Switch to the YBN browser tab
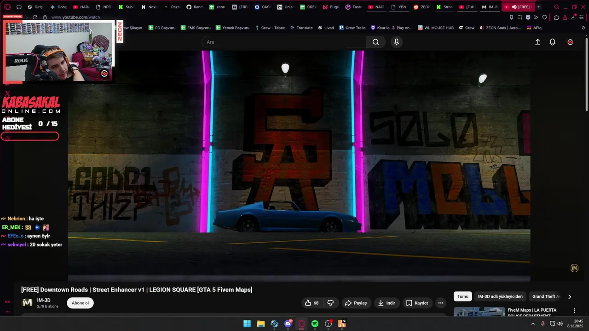Screen dimensions: 589x331 [x=398, y=7]
